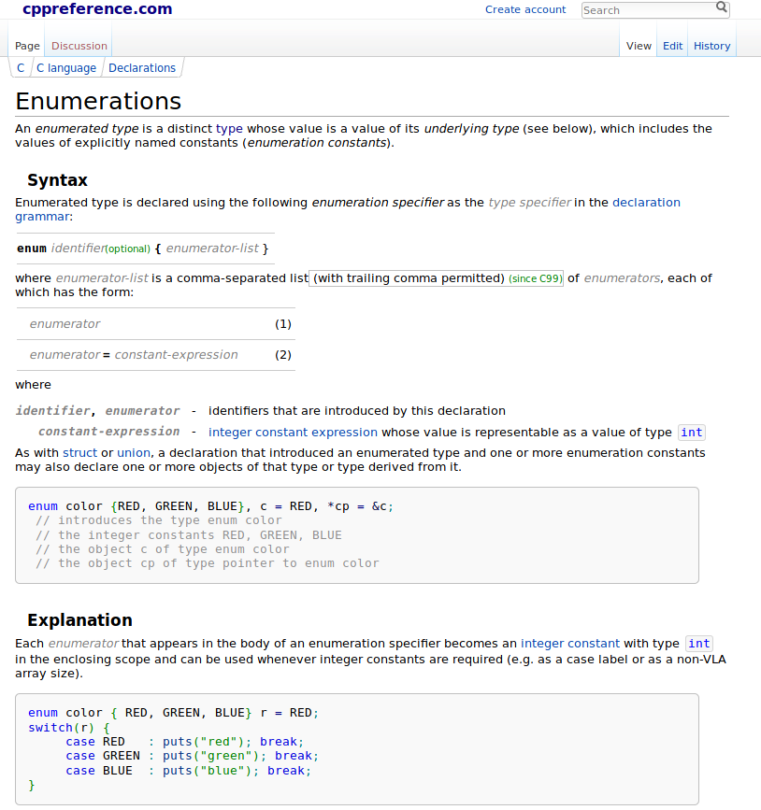Switch to the Discussion tab
Image resolution: width=761 pixels, height=810 pixels.
point(79,46)
